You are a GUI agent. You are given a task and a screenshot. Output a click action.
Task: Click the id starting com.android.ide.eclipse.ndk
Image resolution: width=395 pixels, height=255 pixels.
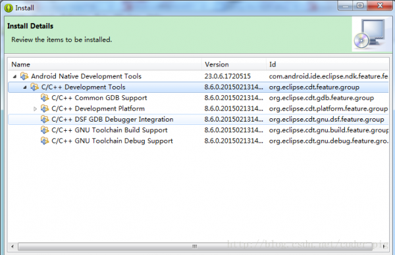329,76
